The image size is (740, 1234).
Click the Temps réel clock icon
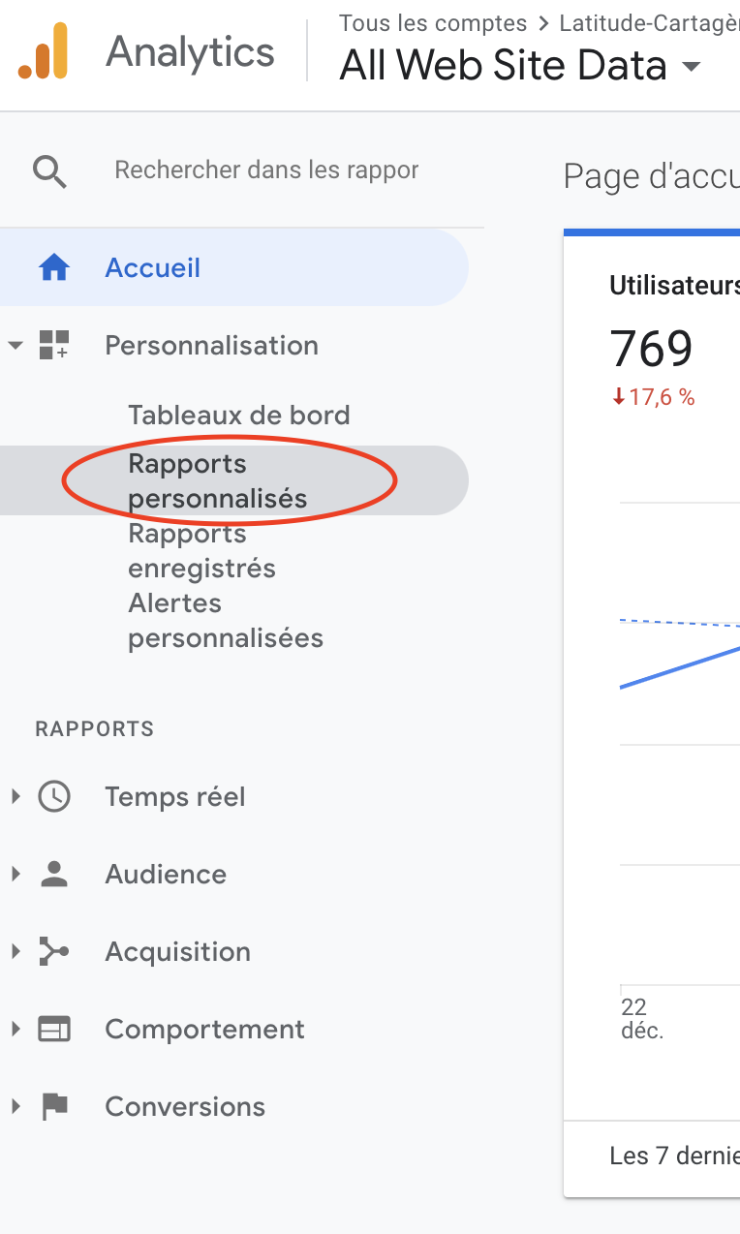point(53,796)
